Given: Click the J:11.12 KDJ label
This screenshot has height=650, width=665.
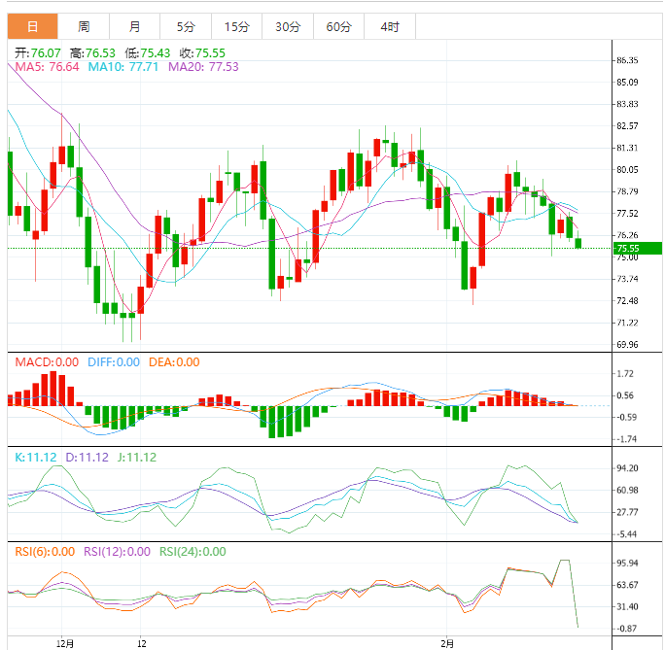Looking at the screenshot, I should coord(136,457).
